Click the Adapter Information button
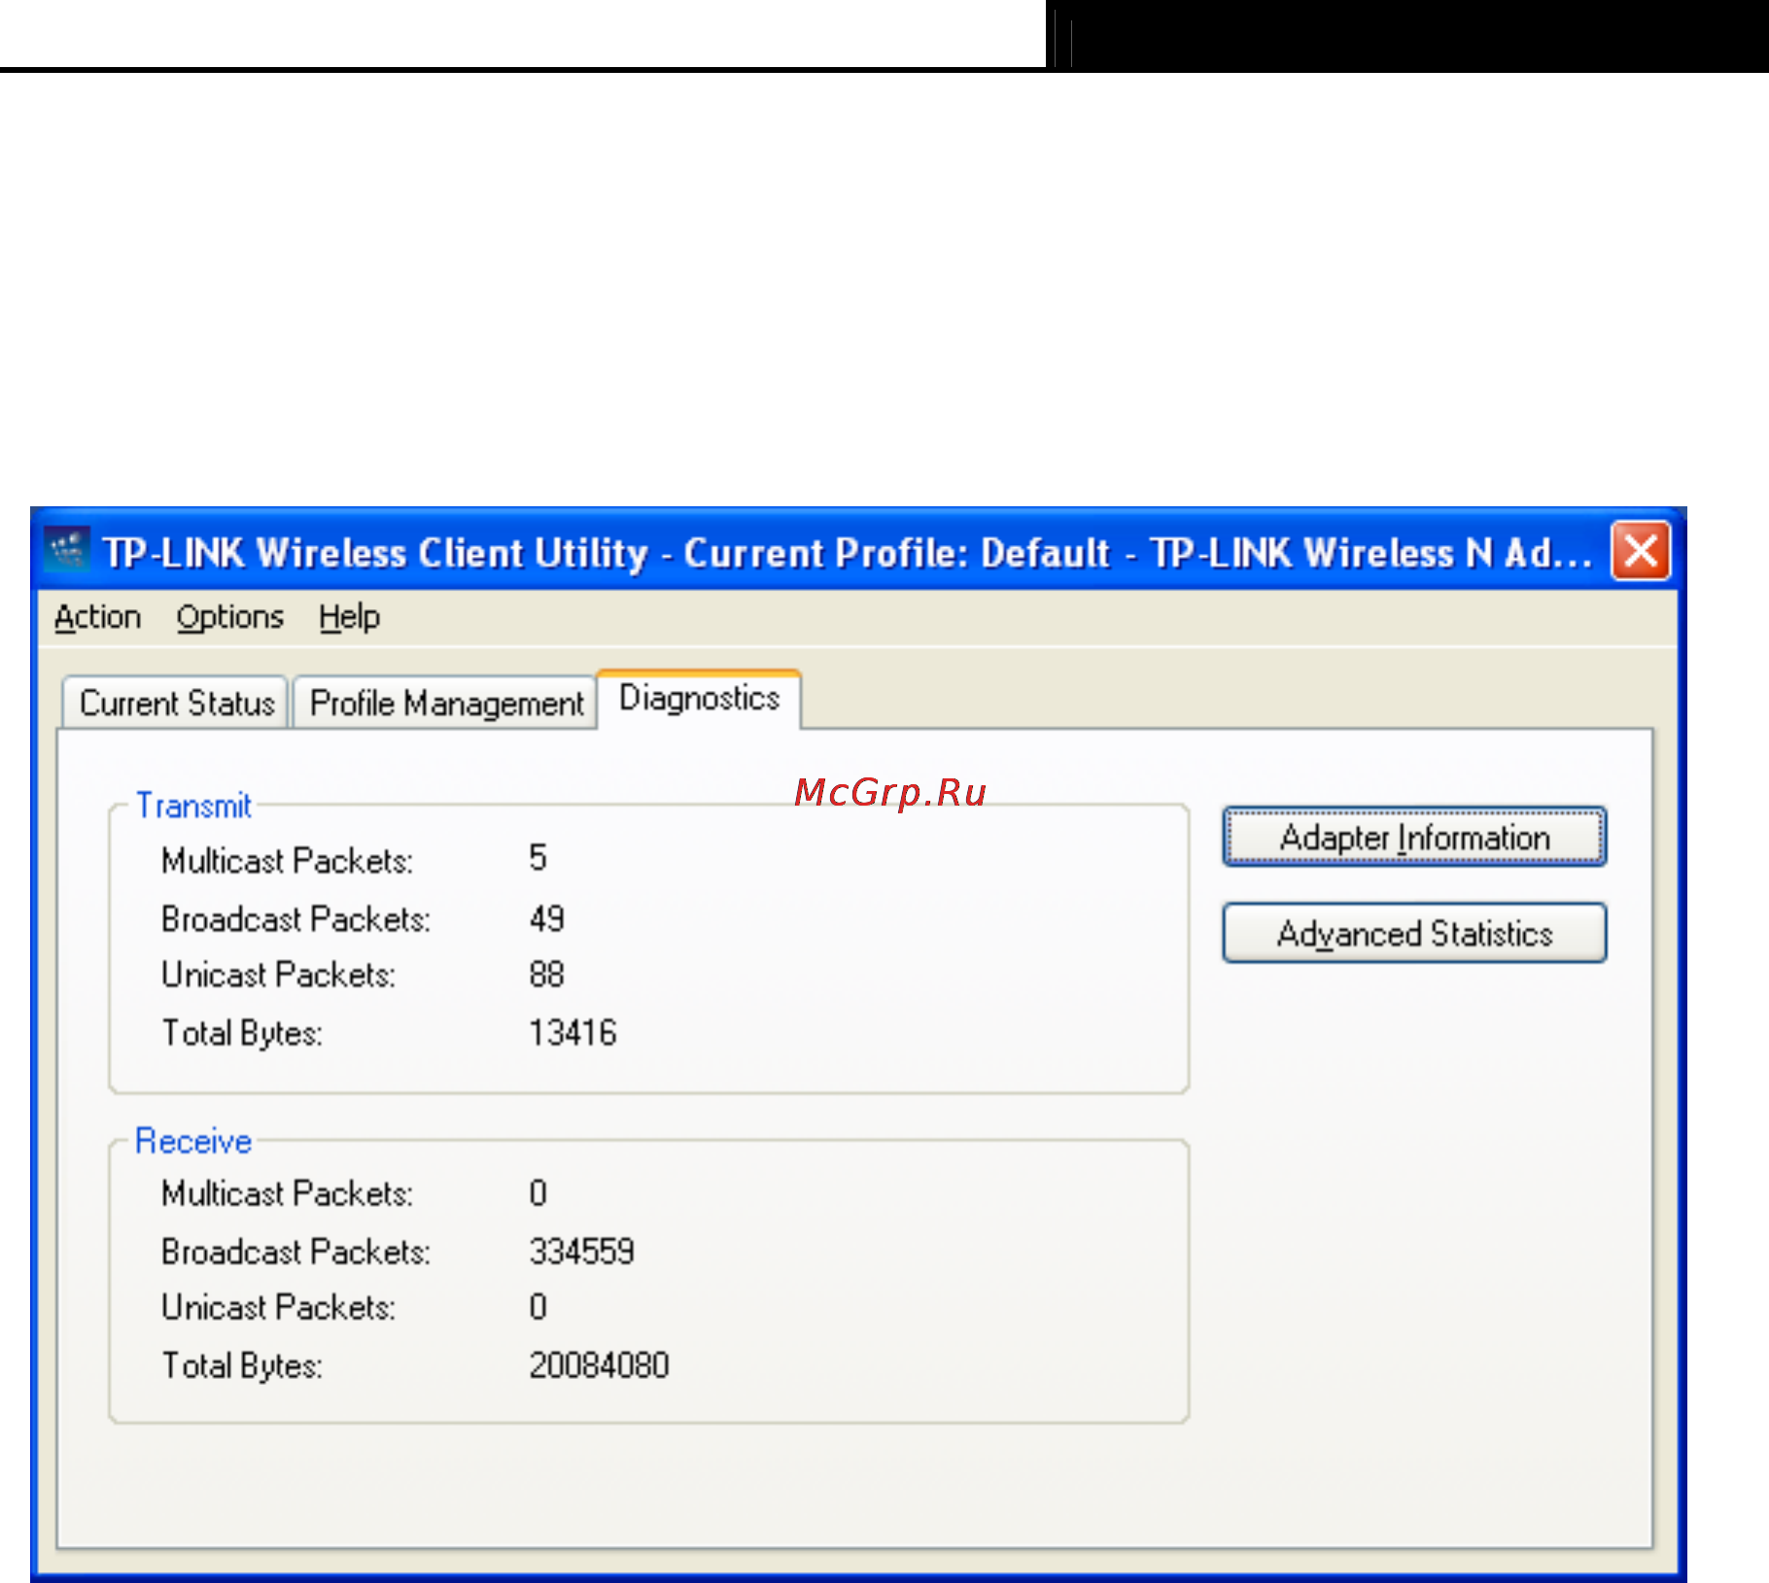 point(1414,837)
